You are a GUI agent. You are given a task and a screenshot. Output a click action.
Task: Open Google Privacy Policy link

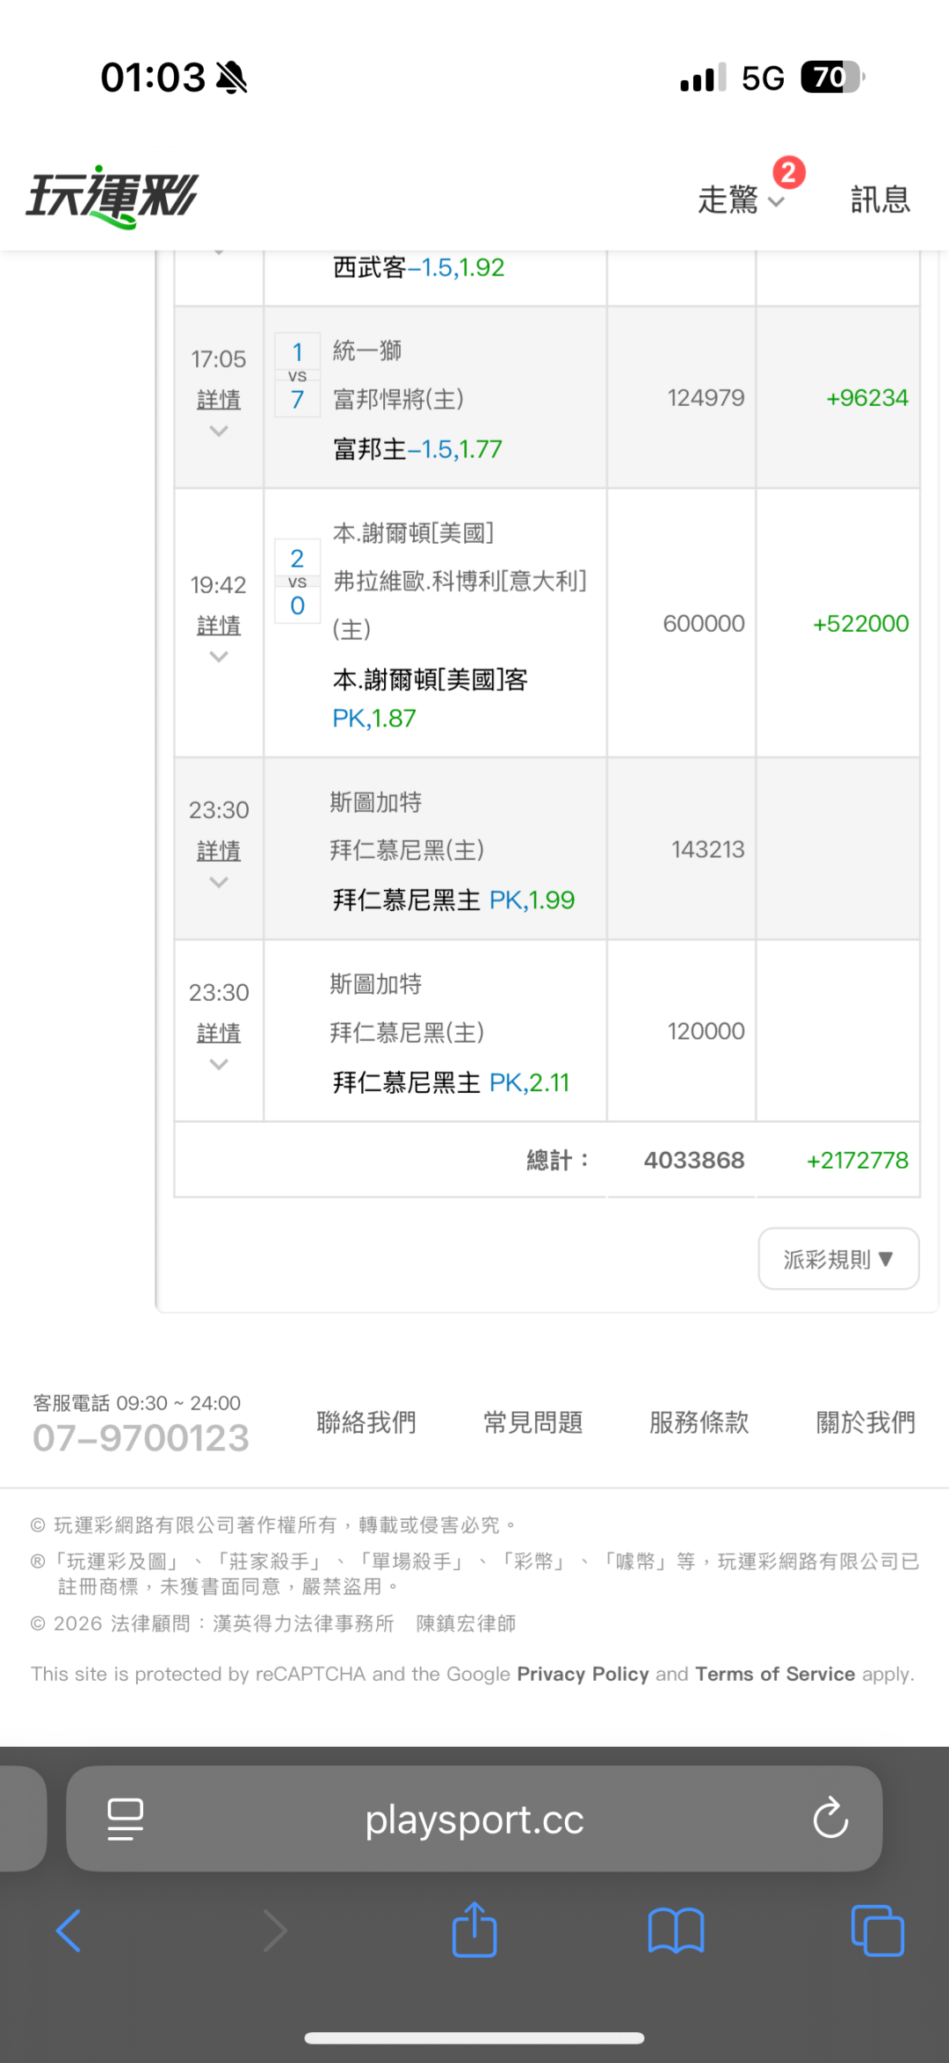tap(583, 1674)
